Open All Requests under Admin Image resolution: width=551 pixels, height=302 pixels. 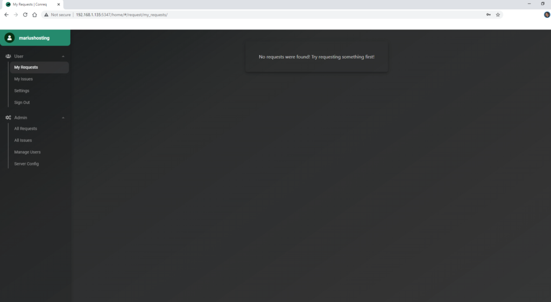click(x=25, y=129)
